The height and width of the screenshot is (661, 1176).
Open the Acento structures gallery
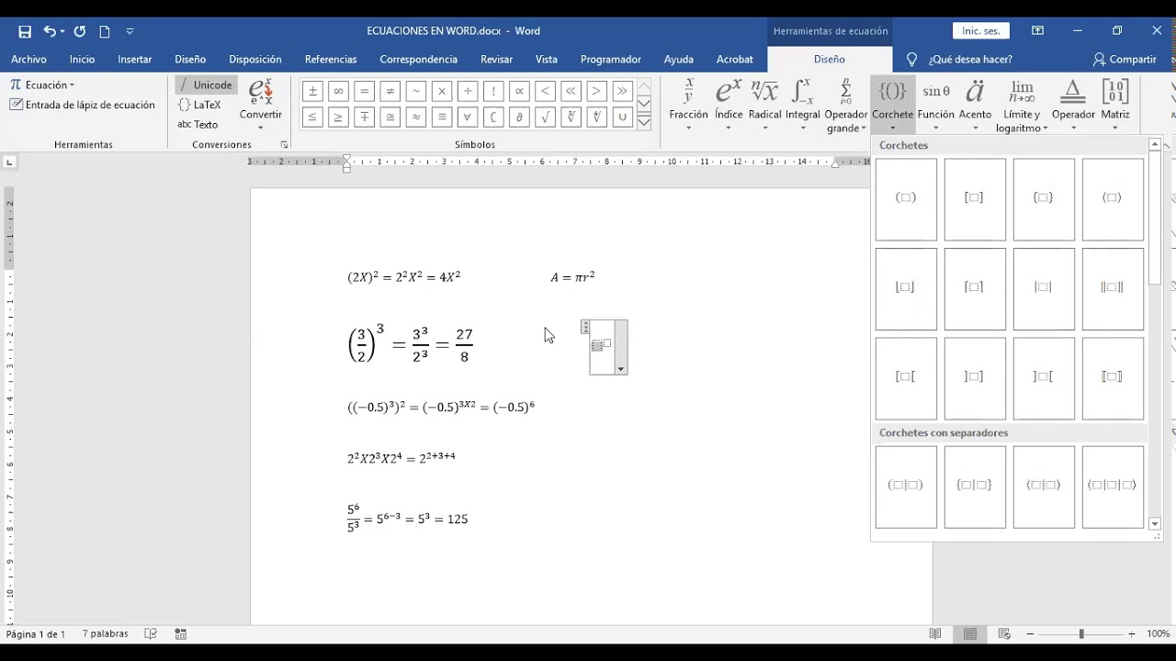point(975,104)
